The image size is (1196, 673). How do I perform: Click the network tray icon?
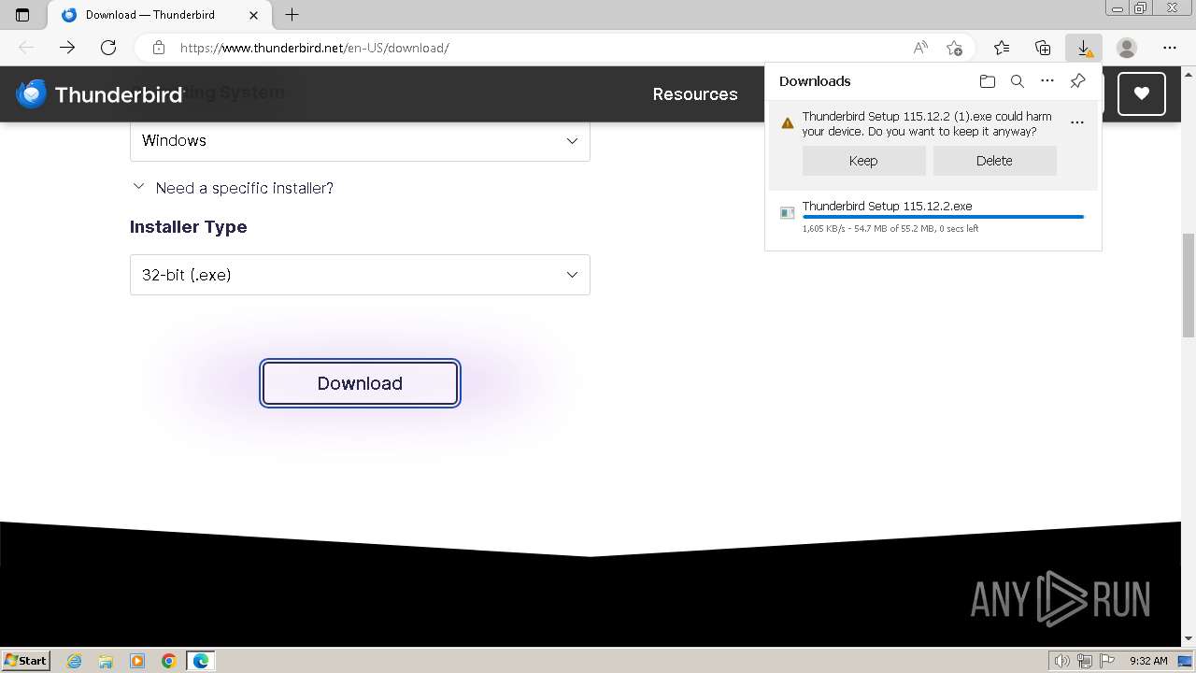[1085, 661]
